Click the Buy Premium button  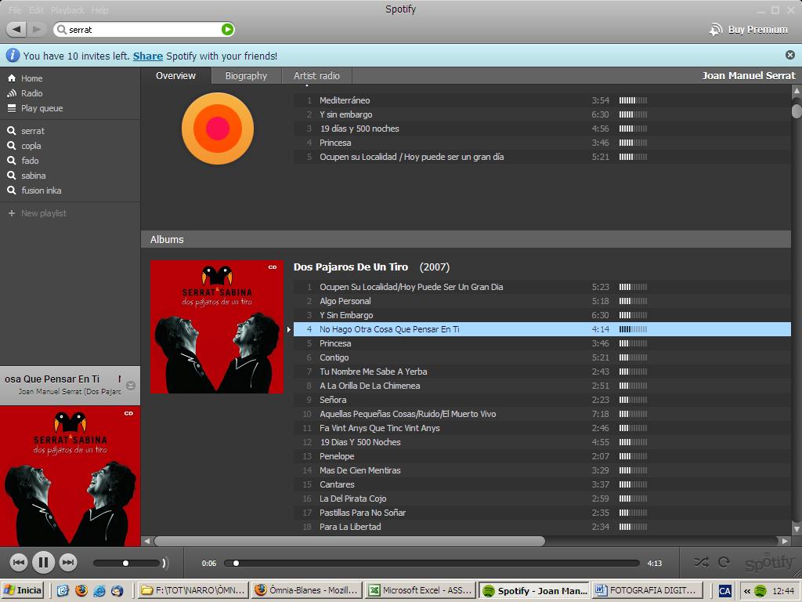[748, 30]
